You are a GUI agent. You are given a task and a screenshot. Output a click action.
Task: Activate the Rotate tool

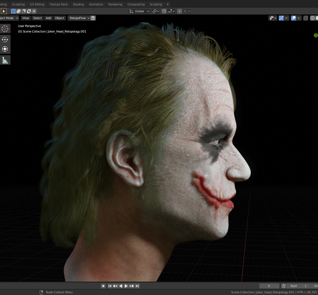[5, 39]
